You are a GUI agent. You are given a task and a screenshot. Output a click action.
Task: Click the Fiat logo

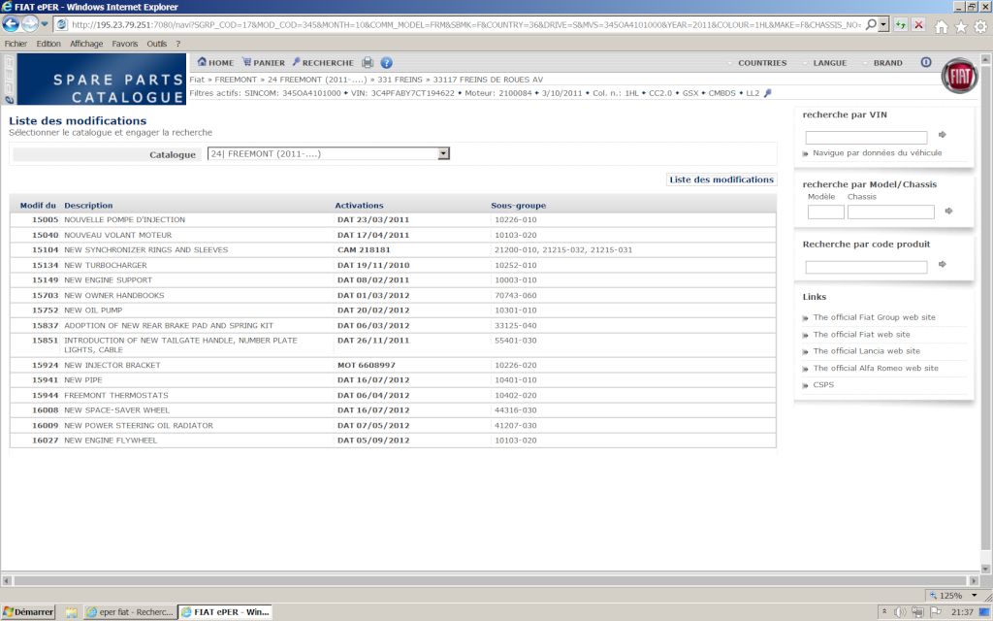click(959, 76)
